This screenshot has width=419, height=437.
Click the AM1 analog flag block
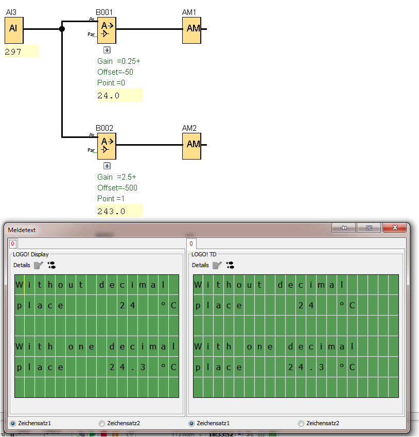(191, 30)
